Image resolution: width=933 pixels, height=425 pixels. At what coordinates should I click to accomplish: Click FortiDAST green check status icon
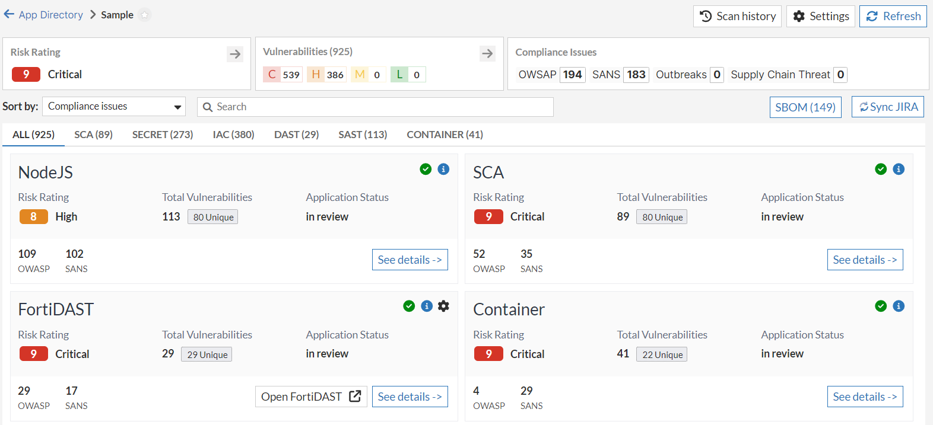409,306
